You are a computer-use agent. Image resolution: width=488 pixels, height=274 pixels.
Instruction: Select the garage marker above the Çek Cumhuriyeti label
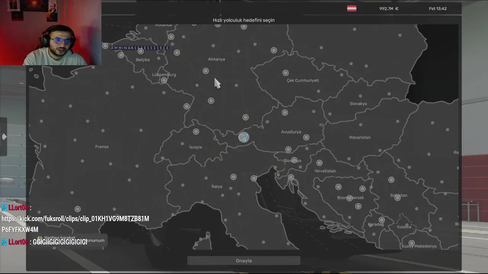[x=286, y=73]
